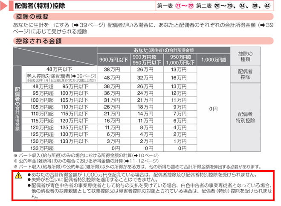This screenshot has height=206, width=281.
Task: Click the 105万円超 110万円以下 row label
Action: 59,107
